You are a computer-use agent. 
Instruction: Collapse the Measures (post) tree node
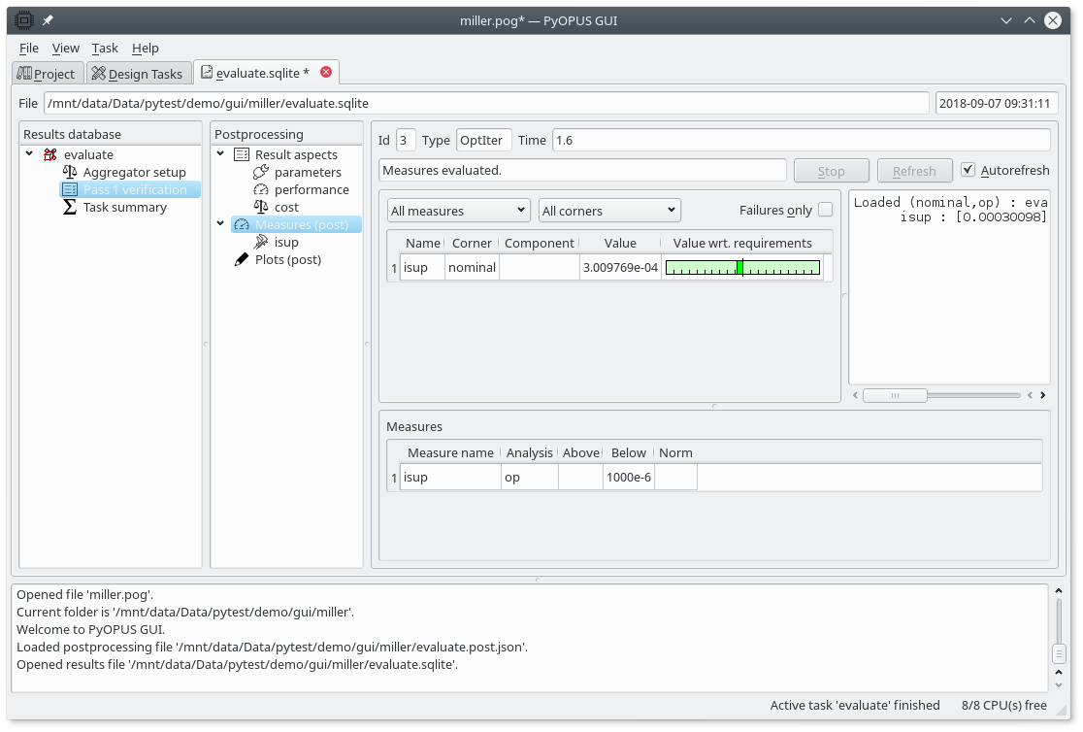pyautogui.click(x=220, y=224)
